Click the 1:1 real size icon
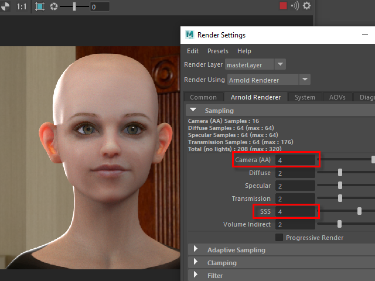Viewport: 375px width, 281px height. pyautogui.click(x=21, y=7)
